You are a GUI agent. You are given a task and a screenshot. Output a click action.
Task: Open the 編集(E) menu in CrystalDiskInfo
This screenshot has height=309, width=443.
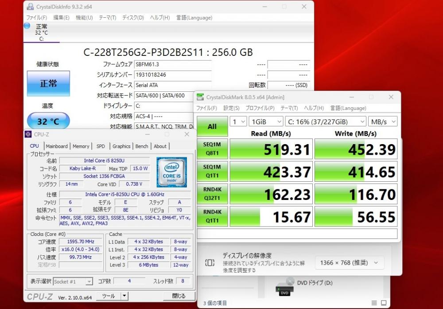61,18
